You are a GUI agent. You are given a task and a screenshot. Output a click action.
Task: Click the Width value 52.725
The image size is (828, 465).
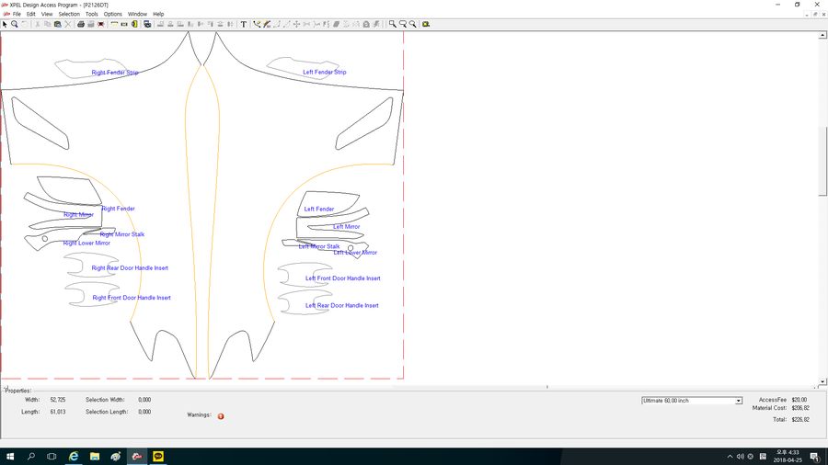(58, 400)
